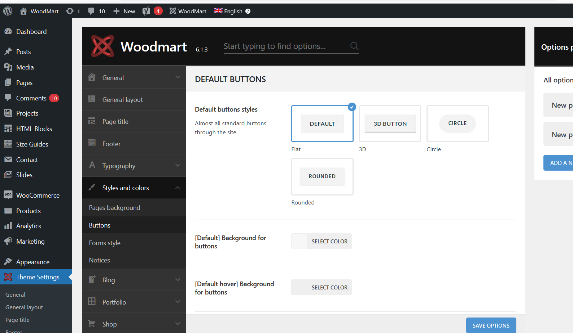This screenshot has width=573, height=333.
Task: Open General layout link under Theme Settings
Action: click(x=24, y=307)
